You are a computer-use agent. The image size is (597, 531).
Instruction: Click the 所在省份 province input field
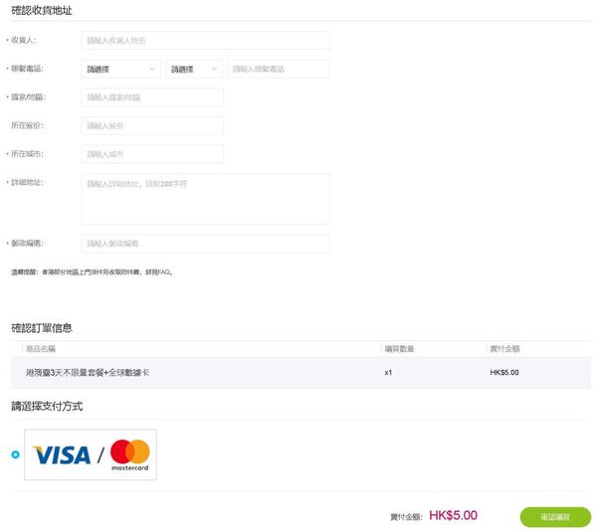[x=152, y=126]
